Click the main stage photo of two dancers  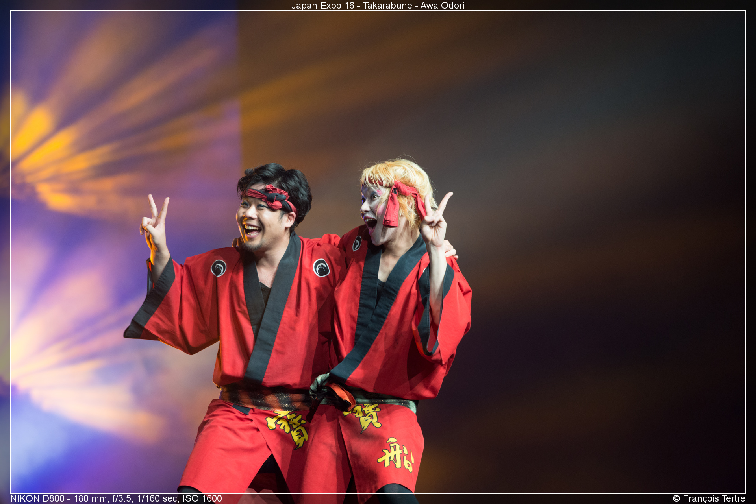[x=378, y=252]
